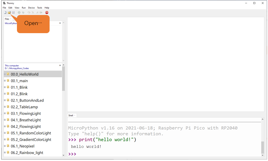
Task: Select the 04.2_FlowingLight folder row
Action: (33, 126)
